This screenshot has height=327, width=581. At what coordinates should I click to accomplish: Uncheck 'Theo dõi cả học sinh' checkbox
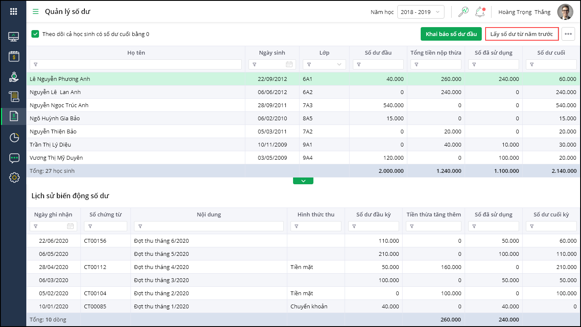[35, 34]
